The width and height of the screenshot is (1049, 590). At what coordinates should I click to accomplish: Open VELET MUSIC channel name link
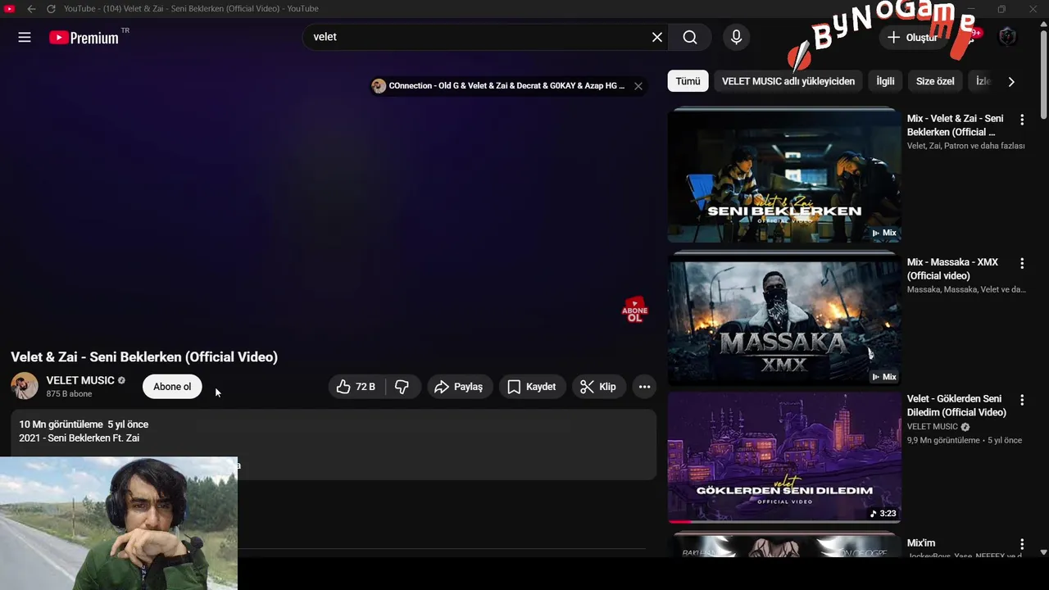point(80,380)
